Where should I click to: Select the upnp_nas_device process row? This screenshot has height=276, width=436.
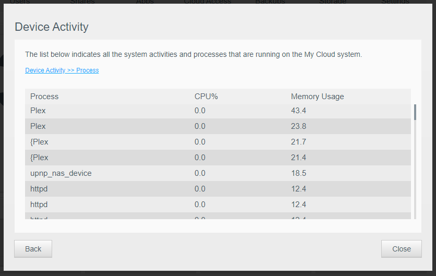pos(61,173)
